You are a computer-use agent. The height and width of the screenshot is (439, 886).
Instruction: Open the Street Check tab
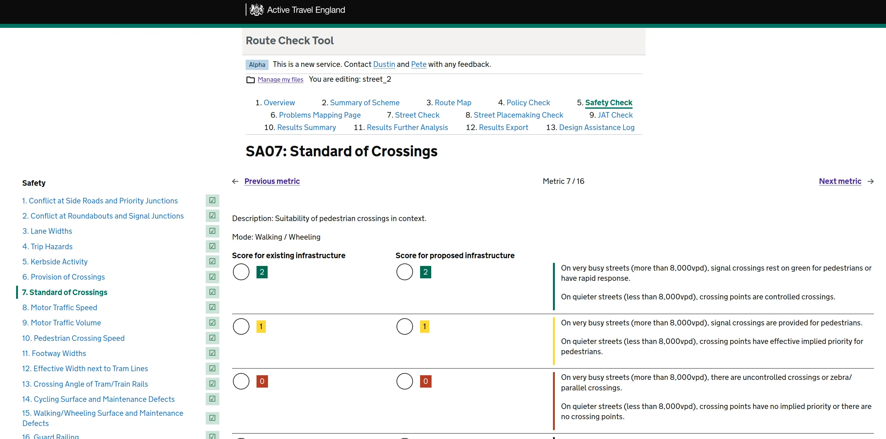[417, 115]
